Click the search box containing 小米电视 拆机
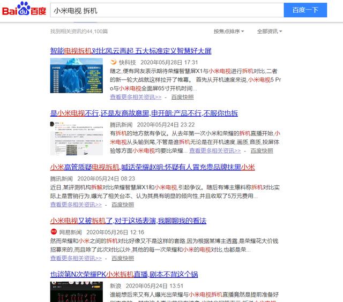The height and width of the screenshot is (302, 343). point(167,10)
